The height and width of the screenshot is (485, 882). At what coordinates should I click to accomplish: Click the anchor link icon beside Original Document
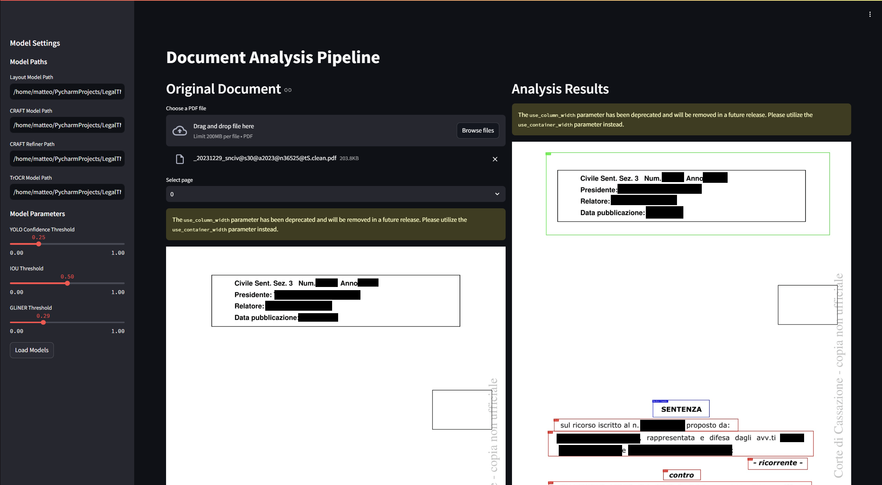[x=288, y=90]
